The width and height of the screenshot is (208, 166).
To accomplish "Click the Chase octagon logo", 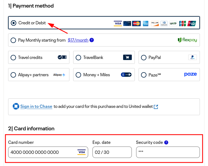I will click(x=16, y=106).
